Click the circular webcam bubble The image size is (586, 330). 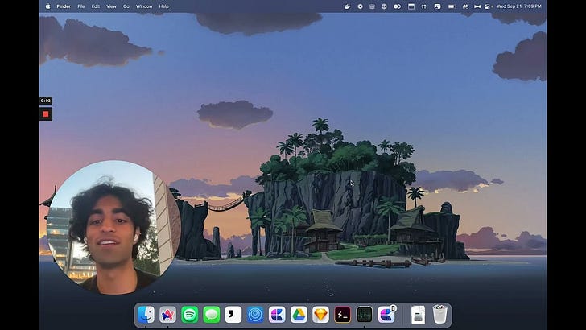point(114,227)
